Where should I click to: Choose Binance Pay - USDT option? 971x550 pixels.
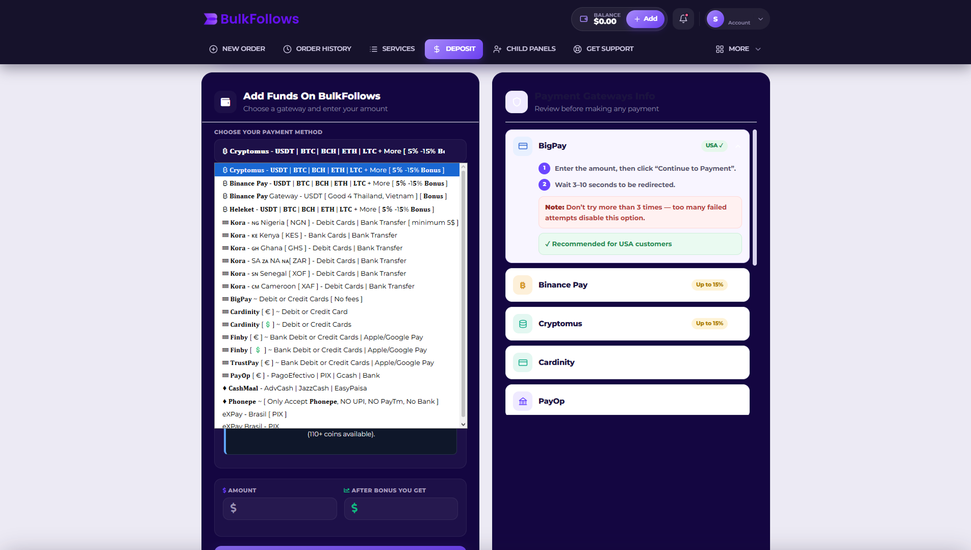337,184
